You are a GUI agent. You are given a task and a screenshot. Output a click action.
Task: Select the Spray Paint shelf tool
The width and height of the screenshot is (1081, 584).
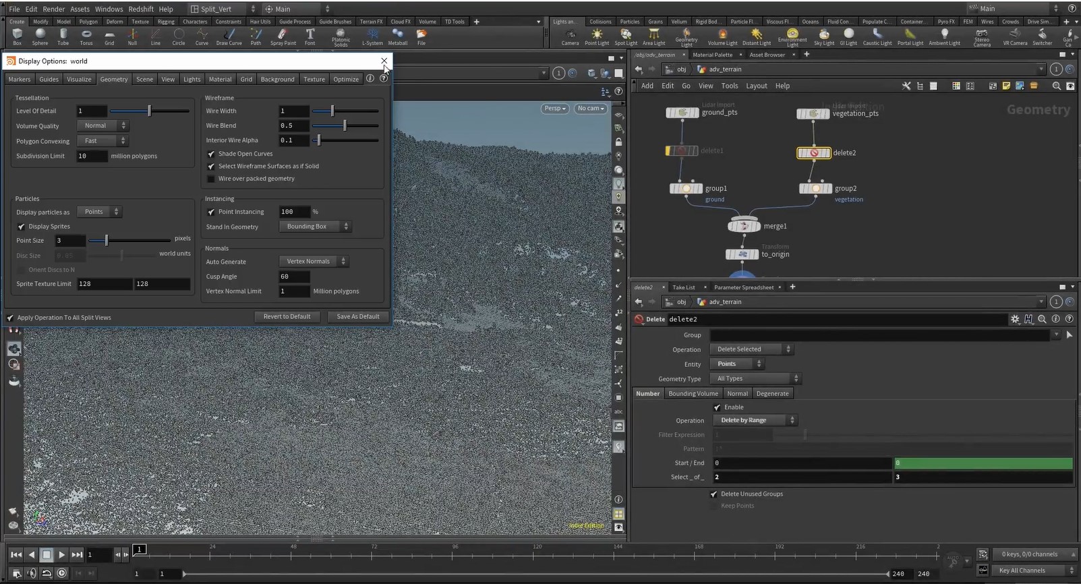283,35
